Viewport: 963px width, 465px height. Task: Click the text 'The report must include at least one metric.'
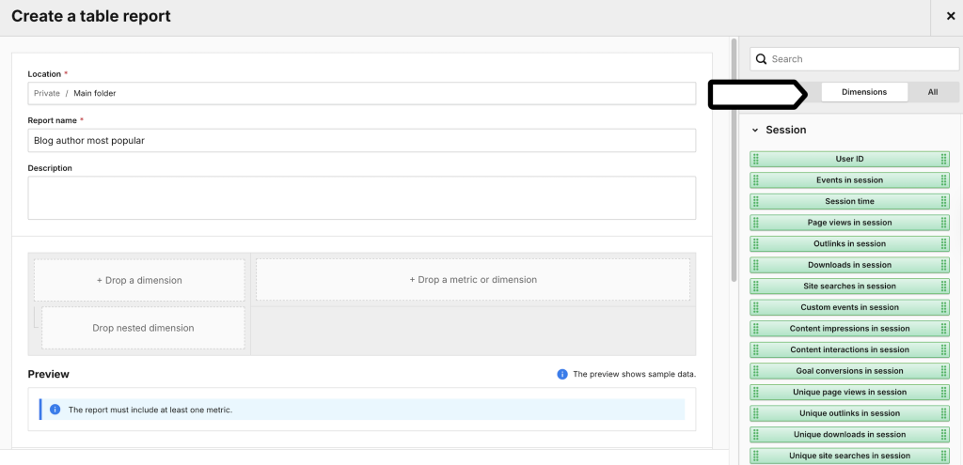[x=150, y=410]
